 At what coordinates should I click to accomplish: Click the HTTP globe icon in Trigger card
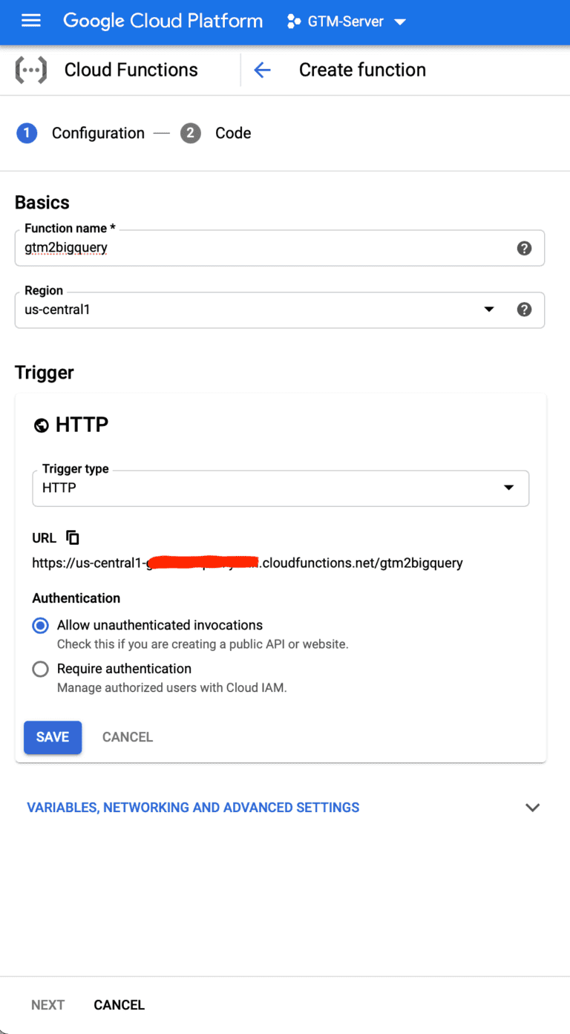(42, 425)
